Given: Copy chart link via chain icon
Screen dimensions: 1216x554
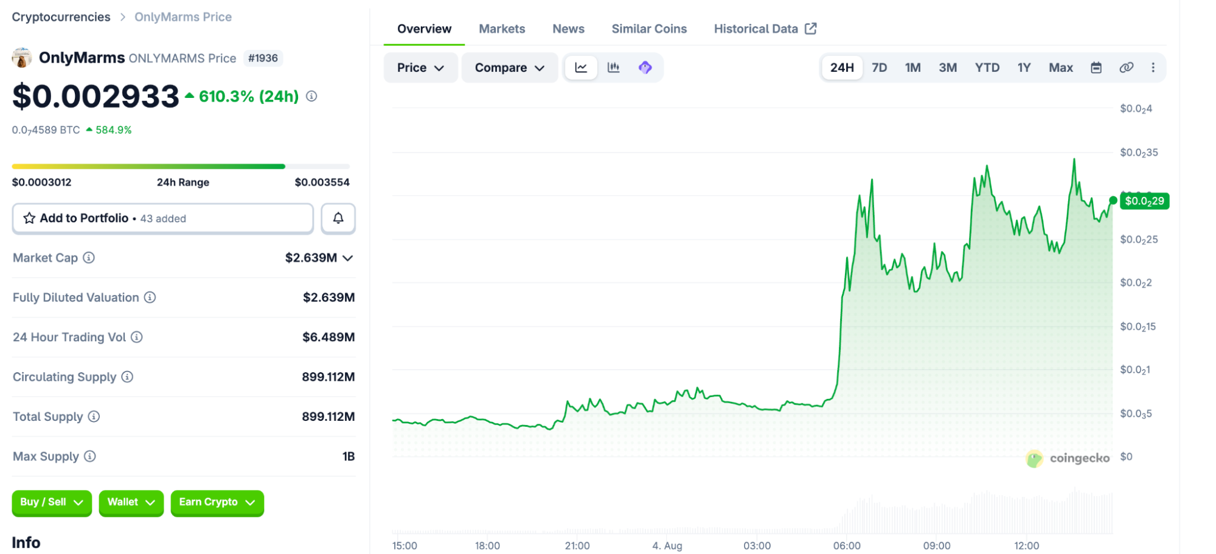Looking at the screenshot, I should click(1126, 68).
